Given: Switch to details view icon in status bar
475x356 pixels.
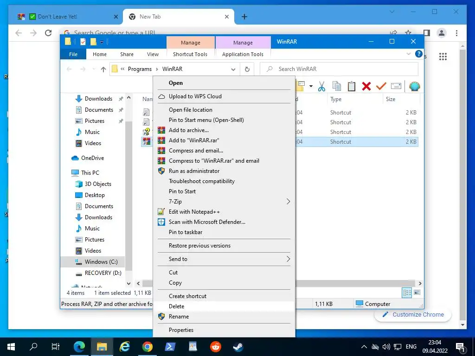Looking at the screenshot, I should 407,292.
